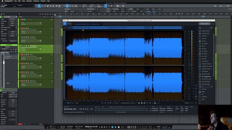This screenshot has height=130, width=232.
Task: Open the File menu
Action: pos(15,1)
